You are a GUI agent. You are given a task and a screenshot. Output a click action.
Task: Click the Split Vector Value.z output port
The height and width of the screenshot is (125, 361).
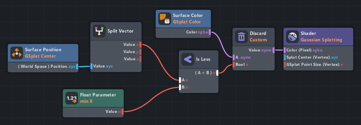(x=141, y=59)
